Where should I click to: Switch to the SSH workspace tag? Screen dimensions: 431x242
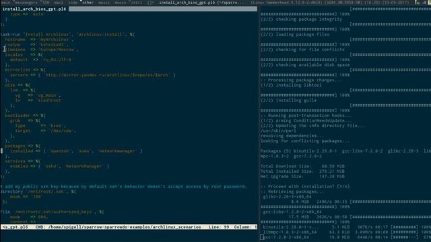[x=46, y=3]
